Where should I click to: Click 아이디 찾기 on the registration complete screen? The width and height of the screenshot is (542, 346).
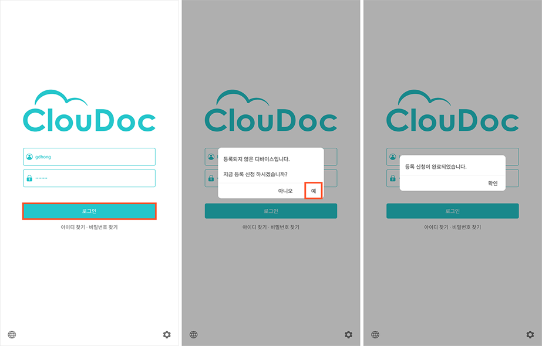point(436,227)
